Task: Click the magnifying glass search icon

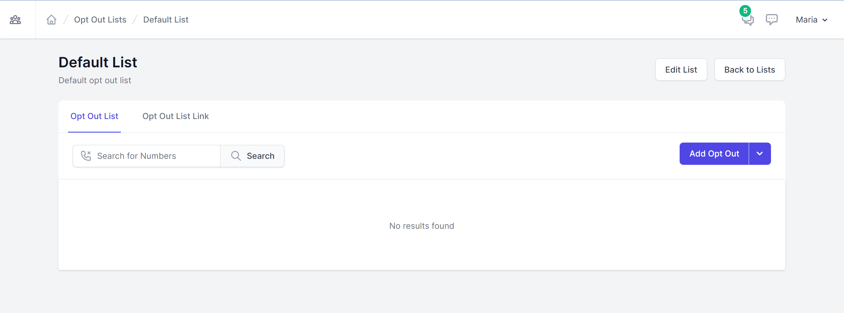Action: pos(236,156)
